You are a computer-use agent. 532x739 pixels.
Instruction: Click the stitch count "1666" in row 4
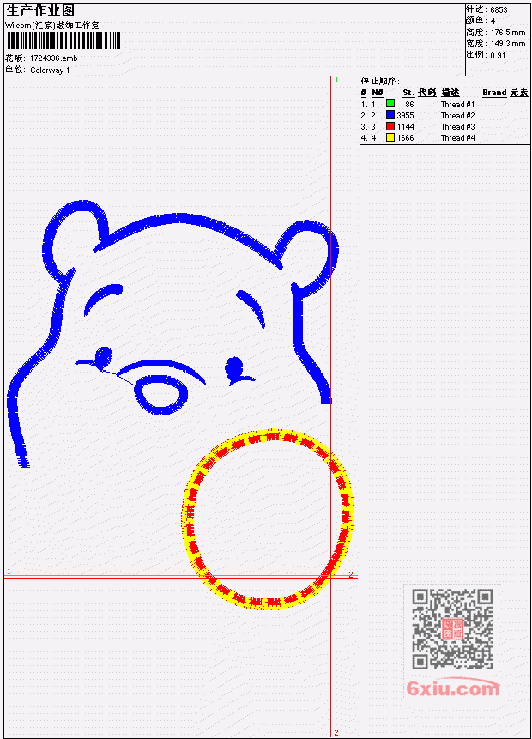pyautogui.click(x=405, y=137)
